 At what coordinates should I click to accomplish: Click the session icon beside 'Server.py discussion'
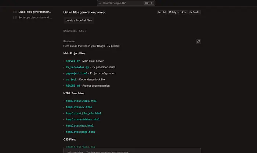15,17
